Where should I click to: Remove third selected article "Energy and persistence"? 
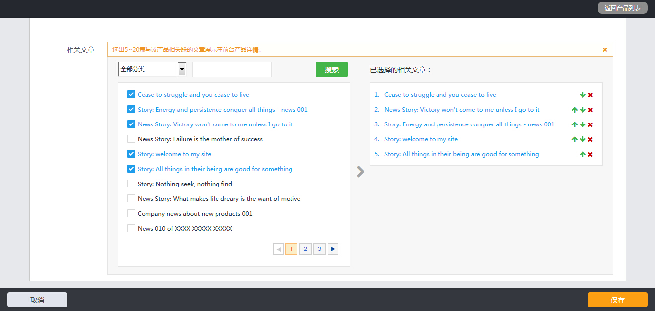[x=590, y=124]
